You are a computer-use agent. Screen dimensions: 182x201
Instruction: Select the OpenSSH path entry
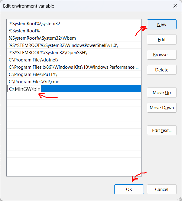(x=74, y=53)
